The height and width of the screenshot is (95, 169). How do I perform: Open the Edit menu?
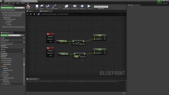pyautogui.click(x=5, y=3)
